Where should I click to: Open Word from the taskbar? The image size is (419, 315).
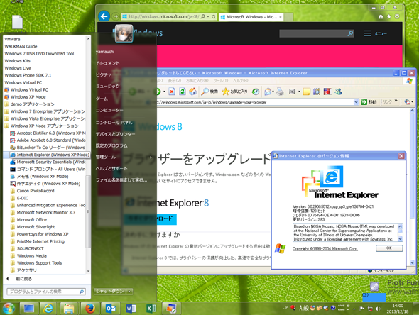(131, 309)
